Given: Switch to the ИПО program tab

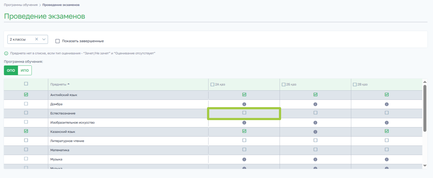Looking at the screenshot, I should (x=25, y=70).
